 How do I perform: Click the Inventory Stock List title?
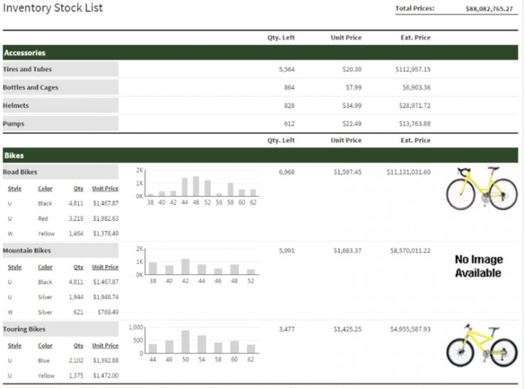pyautogui.click(x=53, y=9)
